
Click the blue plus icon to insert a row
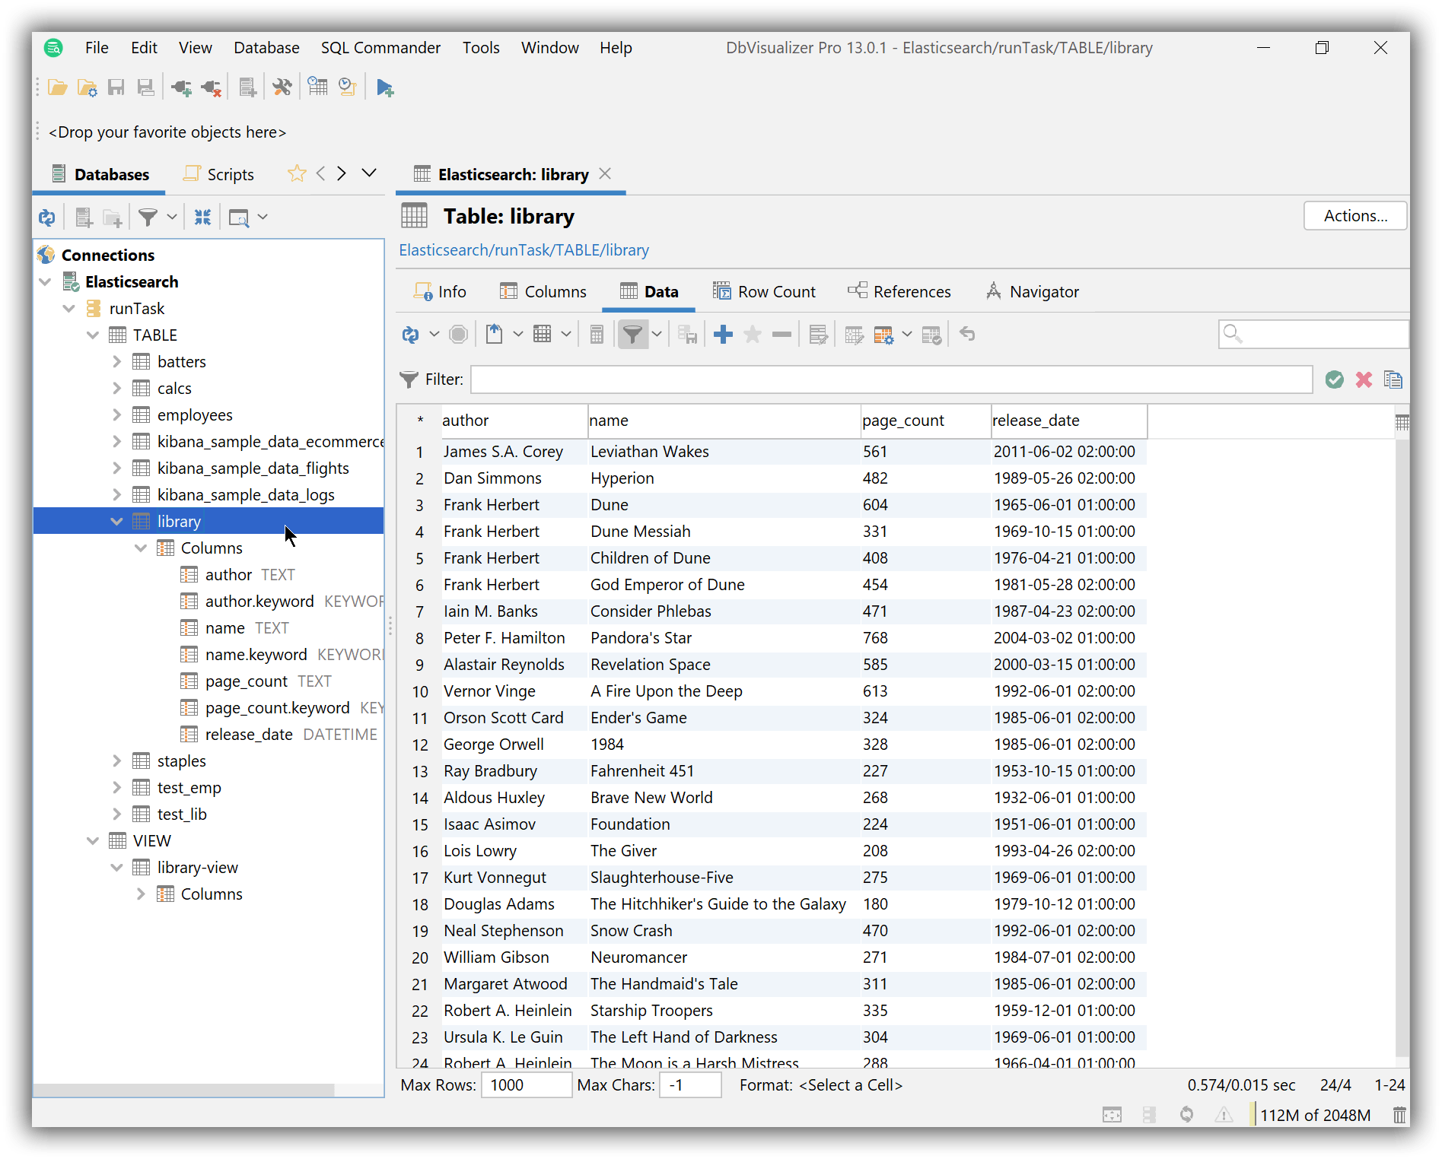[x=722, y=335]
